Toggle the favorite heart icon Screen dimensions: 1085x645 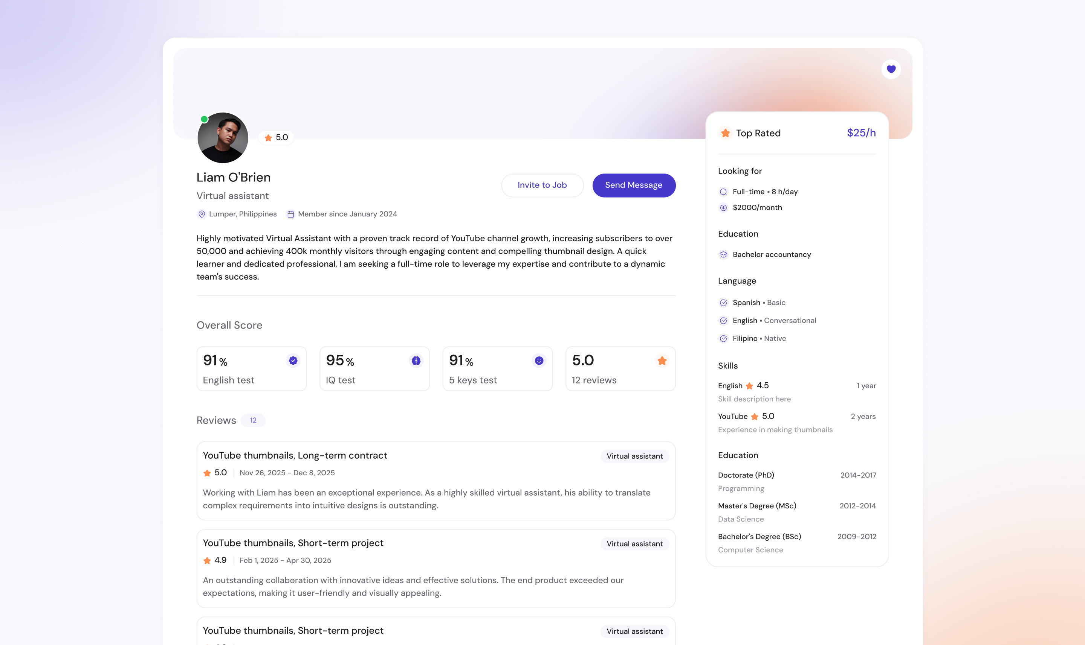tap(891, 68)
